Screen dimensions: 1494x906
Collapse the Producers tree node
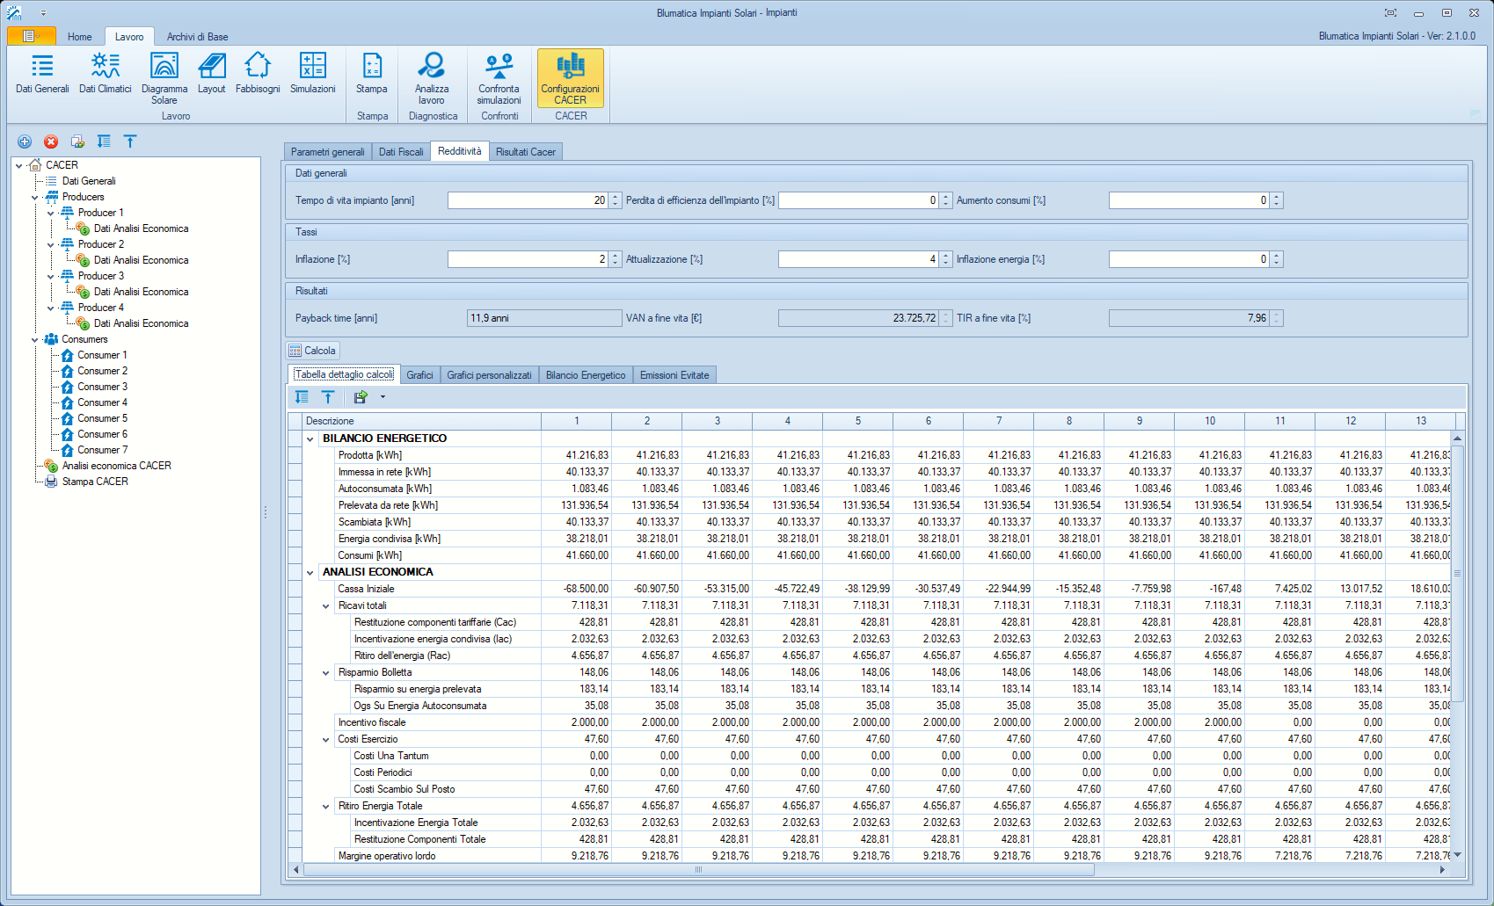click(35, 198)
